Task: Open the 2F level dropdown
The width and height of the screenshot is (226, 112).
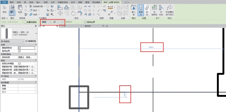Action: (58, 22)
